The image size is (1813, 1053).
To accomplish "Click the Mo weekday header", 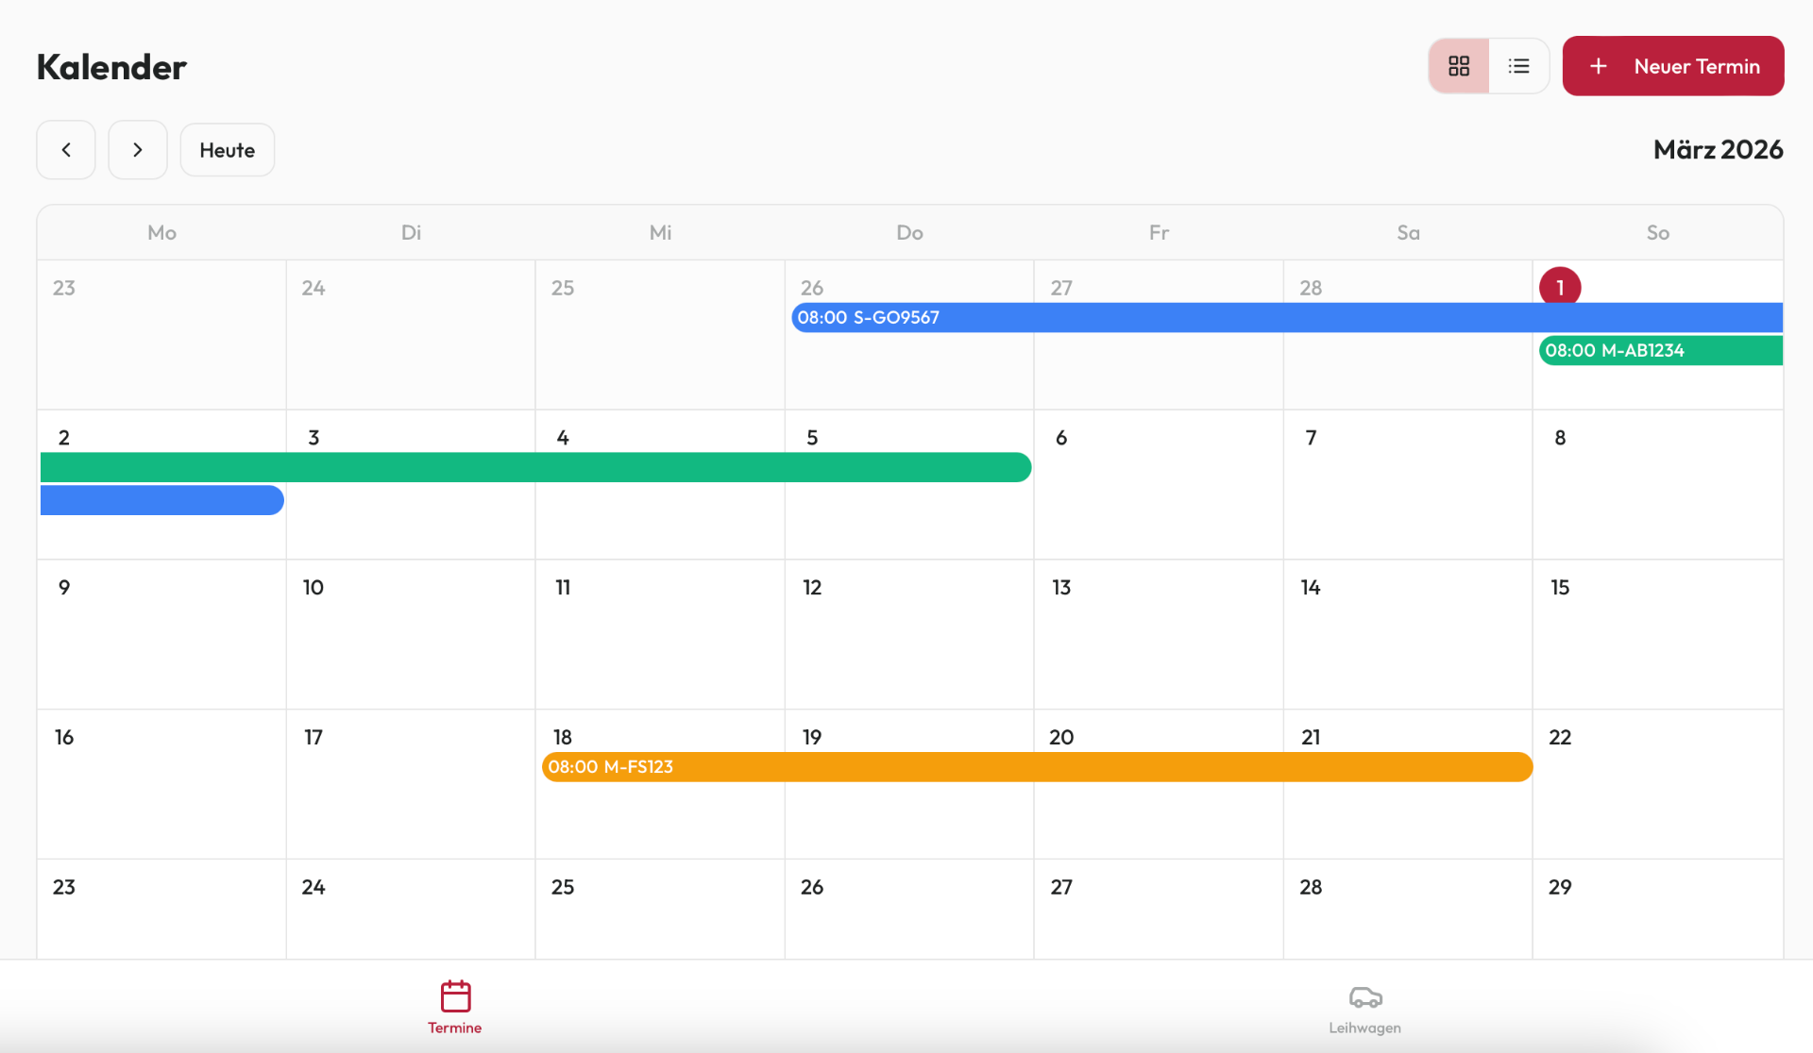I will click(161, 232).
